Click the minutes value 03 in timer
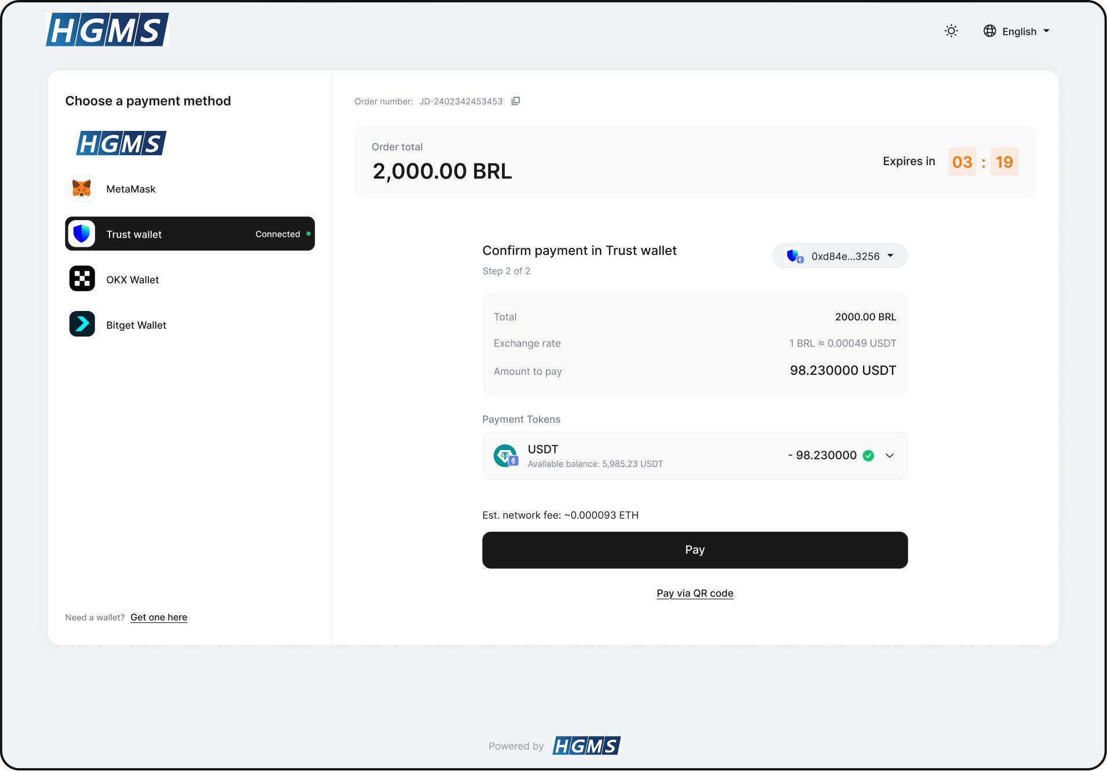 [962, 162]
